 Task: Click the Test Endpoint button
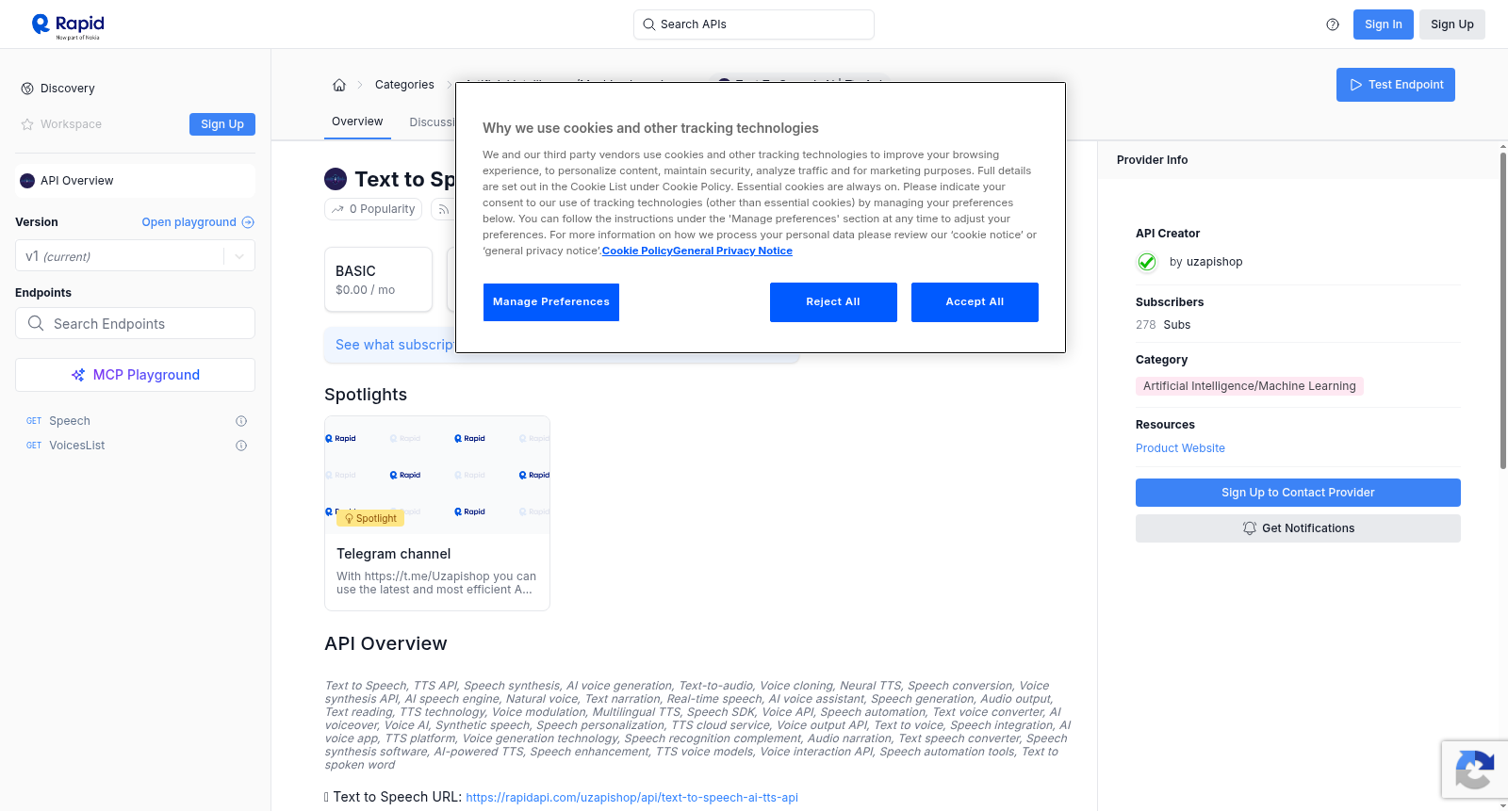click(1396, 85)
